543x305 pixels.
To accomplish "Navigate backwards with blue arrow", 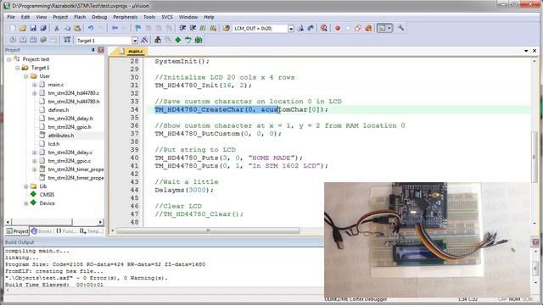I will coord(115,28).
